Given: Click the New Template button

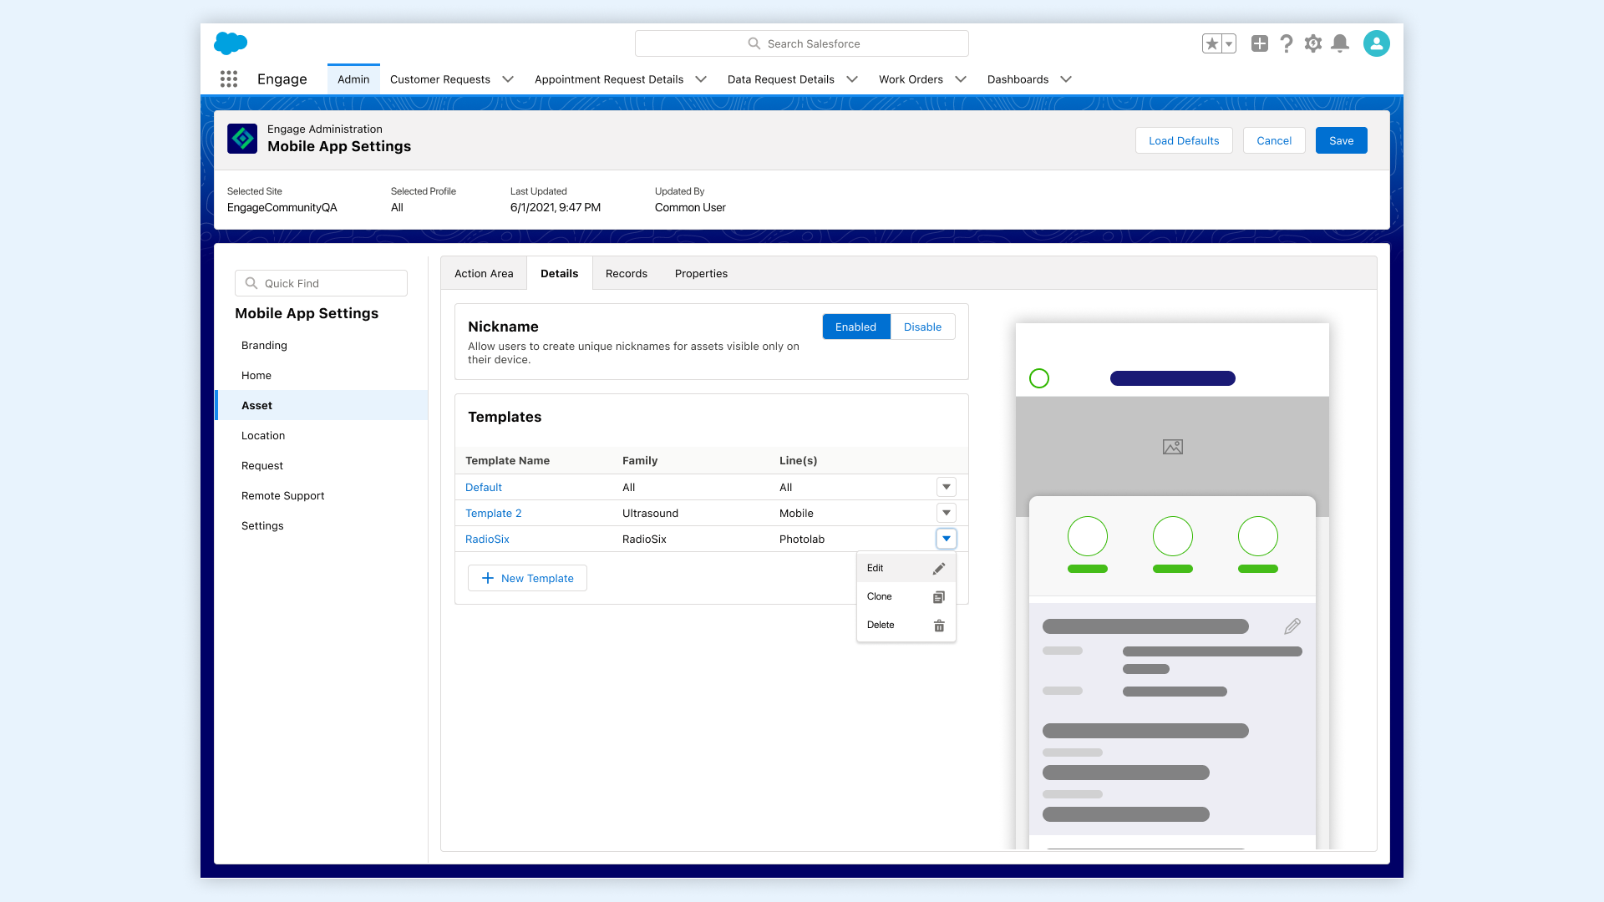Looking at the screenshot, I should tap(527, 578).
